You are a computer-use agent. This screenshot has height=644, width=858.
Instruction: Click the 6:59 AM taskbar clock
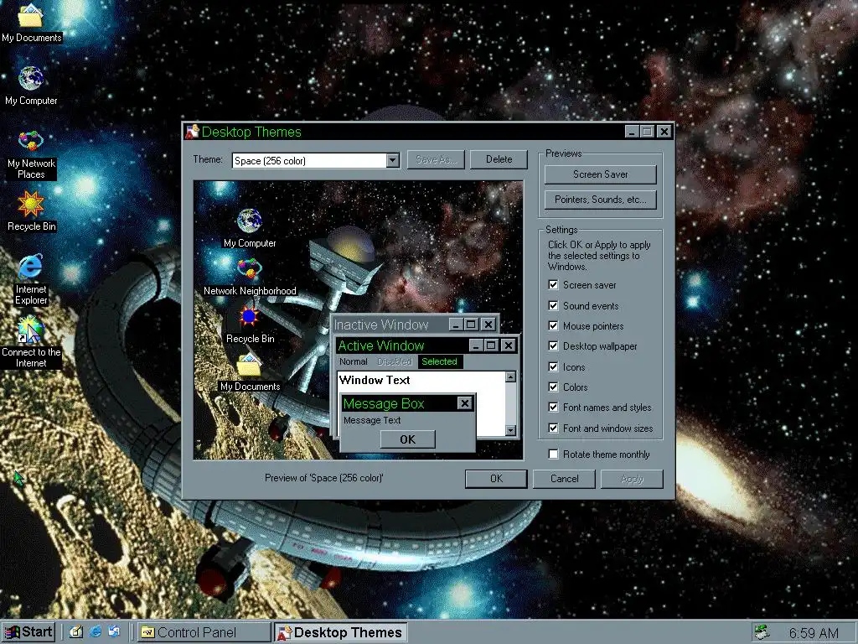(x=814, y=633)
